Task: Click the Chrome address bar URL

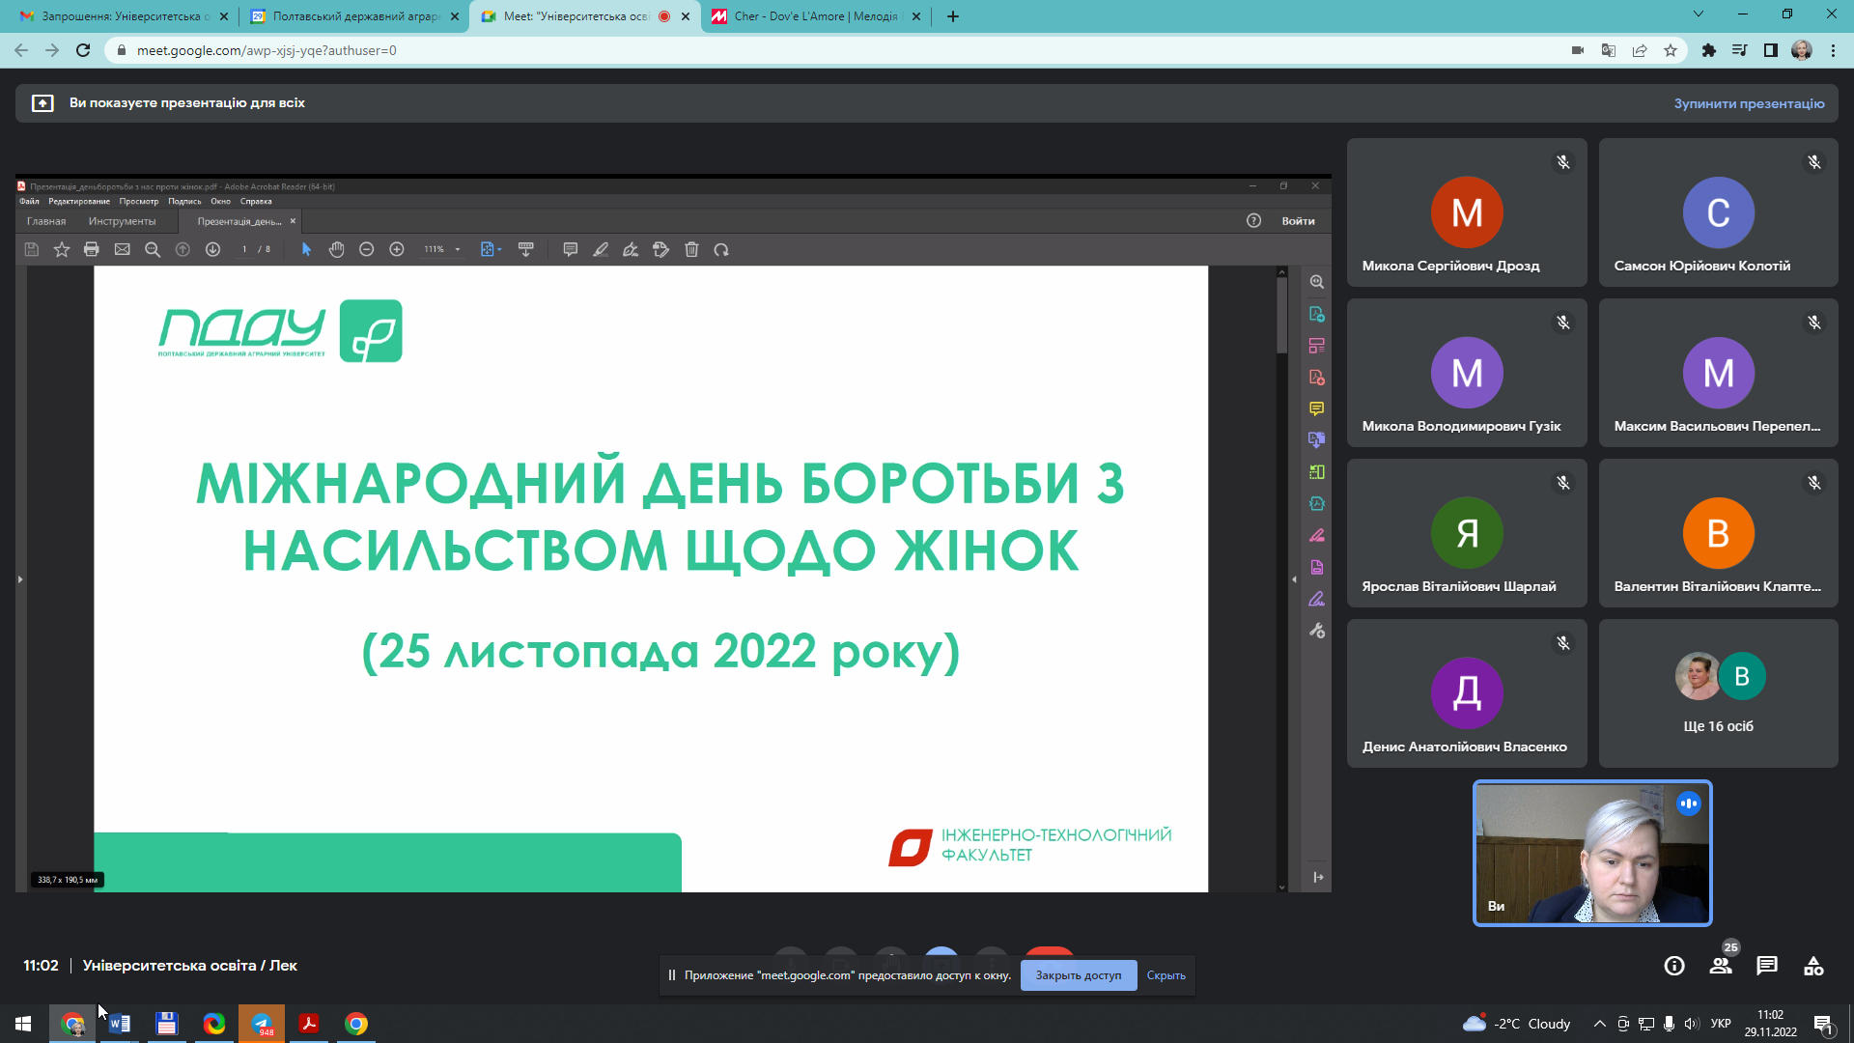Action: click(x=267, y=50)
